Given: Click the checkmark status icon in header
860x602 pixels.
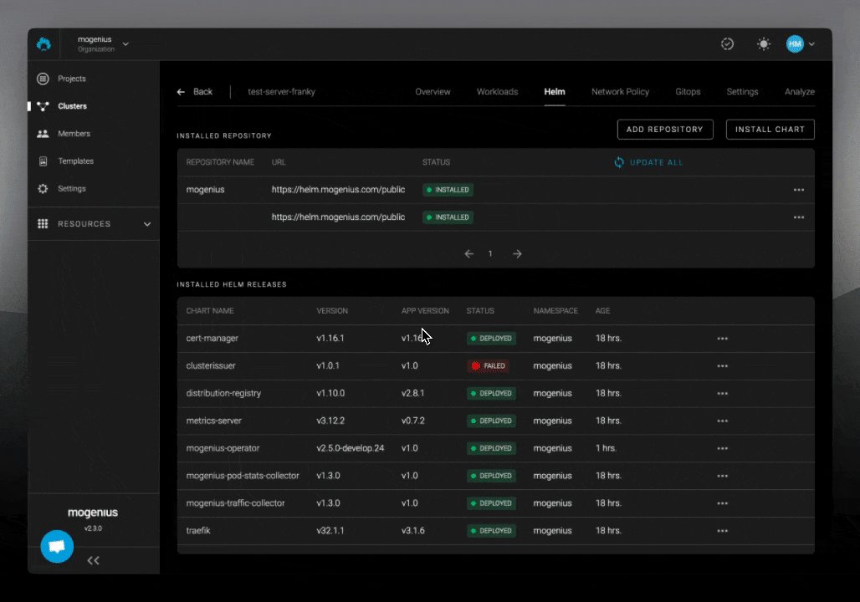Looking at the screenshot, I should (x=727, y=43).
